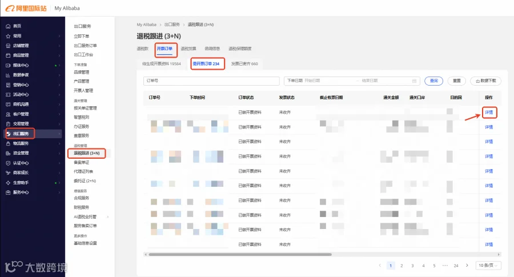Viewport: 514px width, 277px height.
Task: Expand the AI退税全托管 submenu arrow
Action: 107,216
